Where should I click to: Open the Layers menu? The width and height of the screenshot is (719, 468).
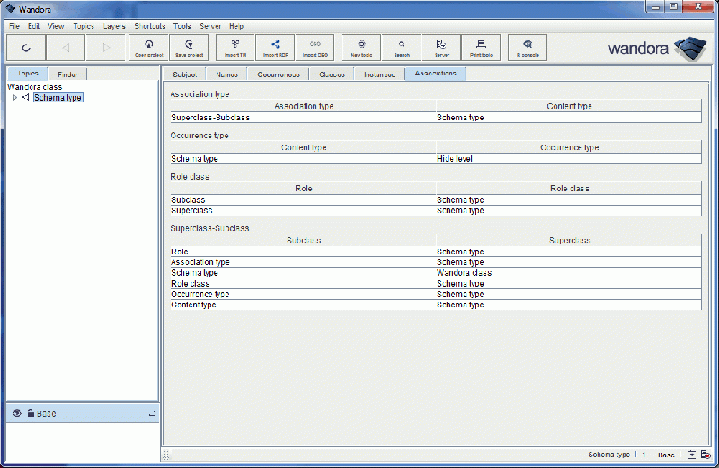click(x=113, y=26)
